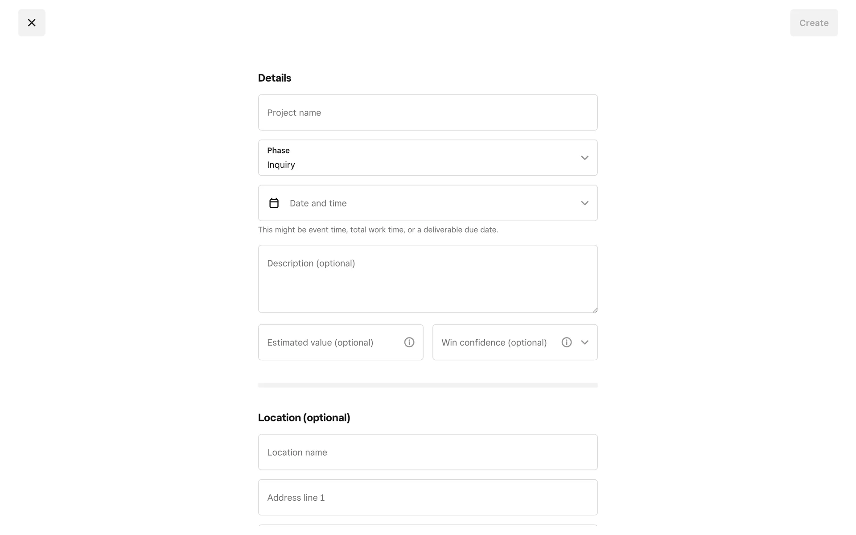Click the Location (optional) section heading
This screenshot has width=856, height=535.
tap(304, 418)
